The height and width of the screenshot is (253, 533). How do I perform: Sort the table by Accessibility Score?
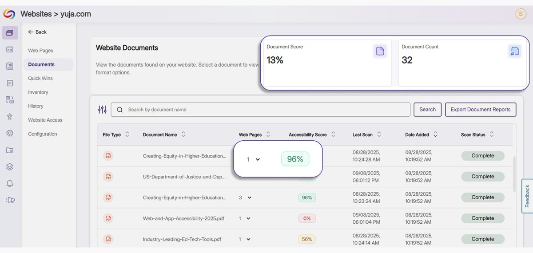pyautogui.click(x=333, y=134)
